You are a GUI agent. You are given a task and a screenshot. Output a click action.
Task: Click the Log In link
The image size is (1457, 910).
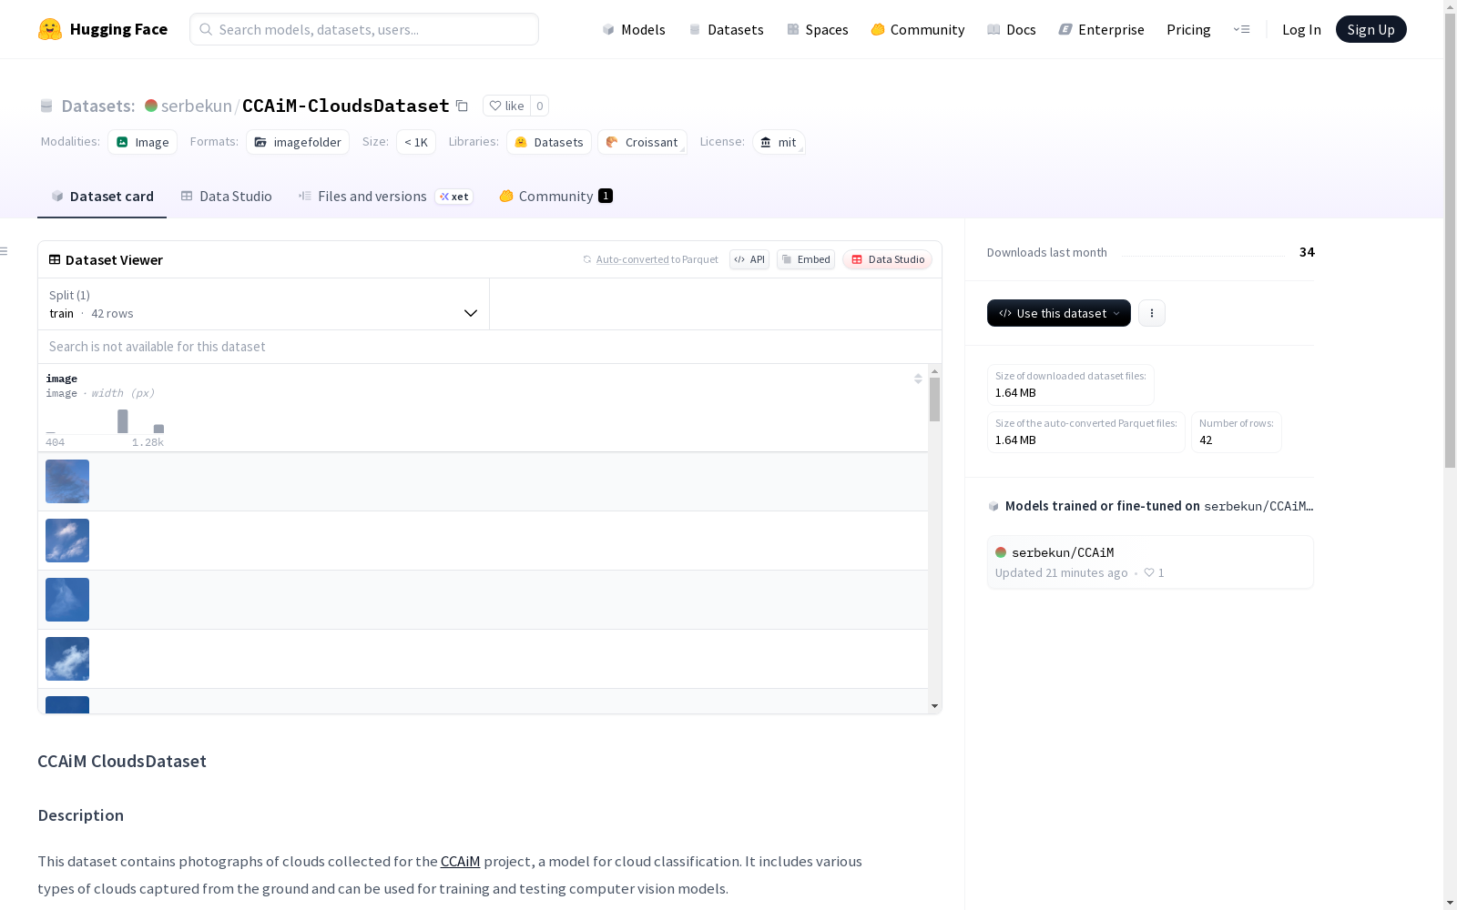tap(1301, 29)
